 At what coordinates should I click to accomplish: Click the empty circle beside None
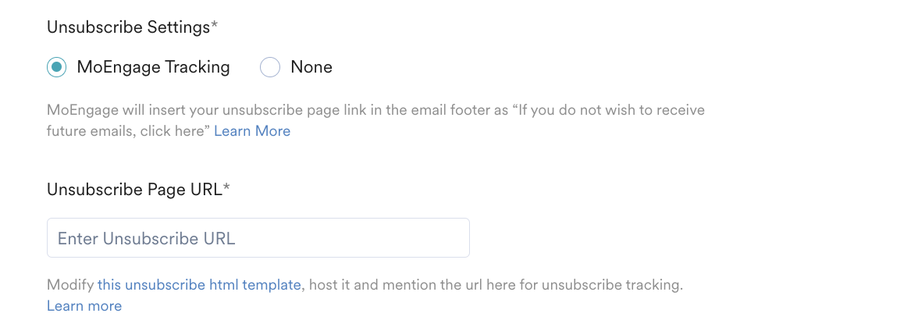click(x=270, y=67)
